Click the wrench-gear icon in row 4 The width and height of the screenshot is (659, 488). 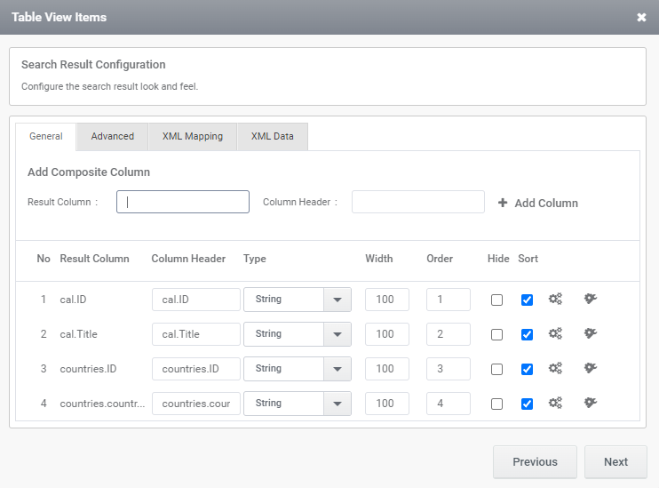point(590,403)
